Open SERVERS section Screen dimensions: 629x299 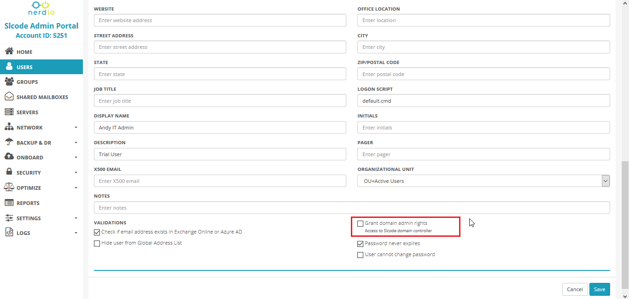tap(41, 112)
